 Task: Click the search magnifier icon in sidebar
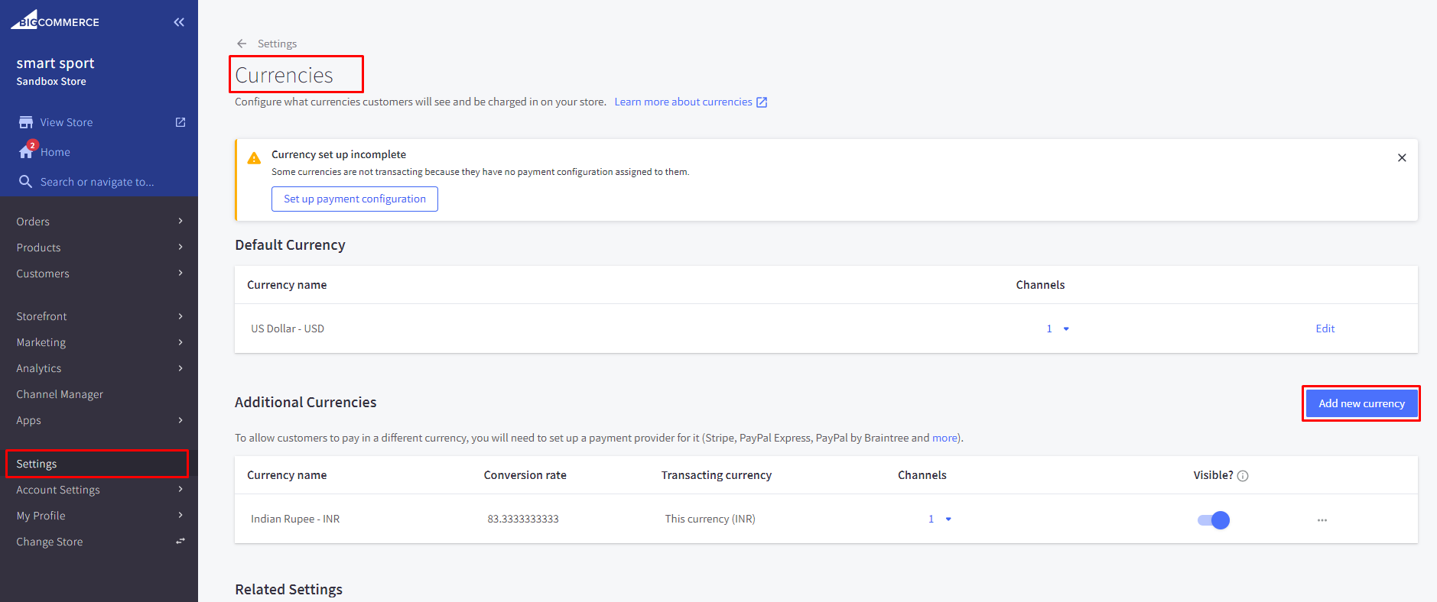click(26, 182)
